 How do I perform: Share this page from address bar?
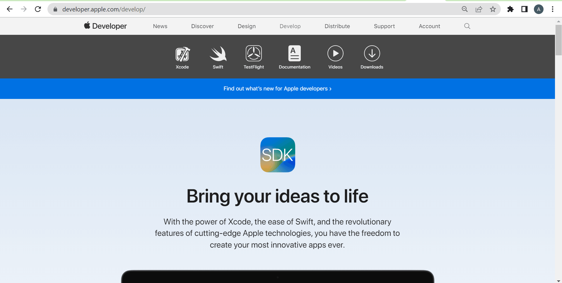pos(479,9)
